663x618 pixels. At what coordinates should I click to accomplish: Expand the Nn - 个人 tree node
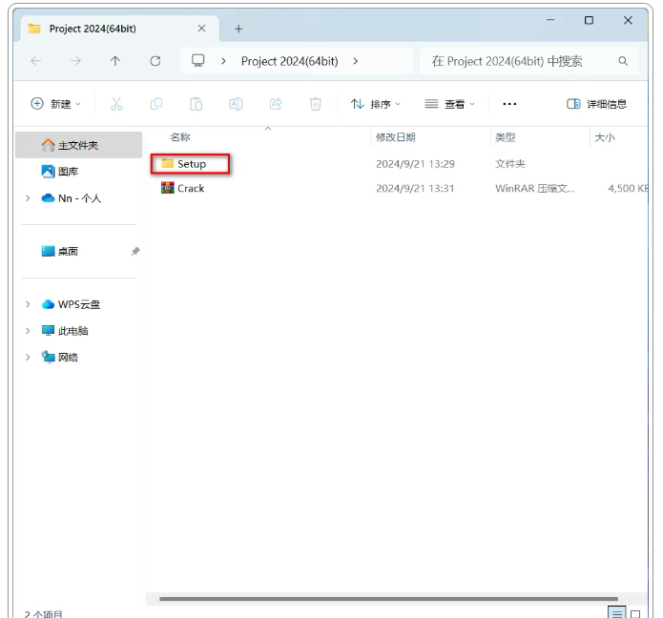(28, 198)
